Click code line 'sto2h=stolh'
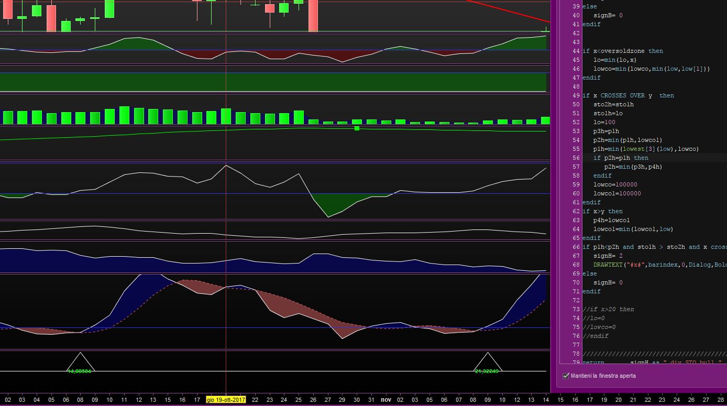The height and width of the screenshot is (406, 727). pyautogui.click(x=613, y=104)
